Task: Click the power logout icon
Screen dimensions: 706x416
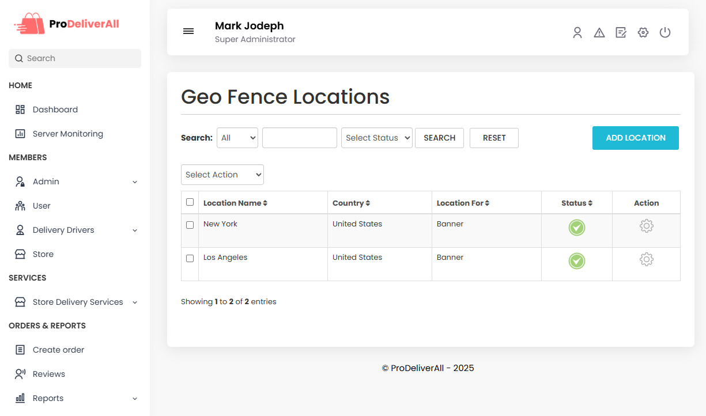Action: pyautogui.click(x=665, y=32)
